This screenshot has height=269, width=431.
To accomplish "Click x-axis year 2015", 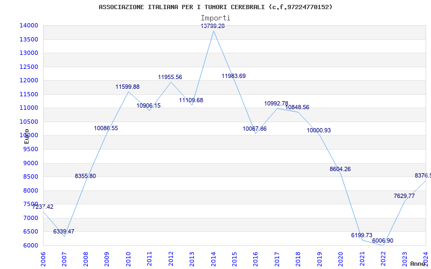I will pos(234,259).
